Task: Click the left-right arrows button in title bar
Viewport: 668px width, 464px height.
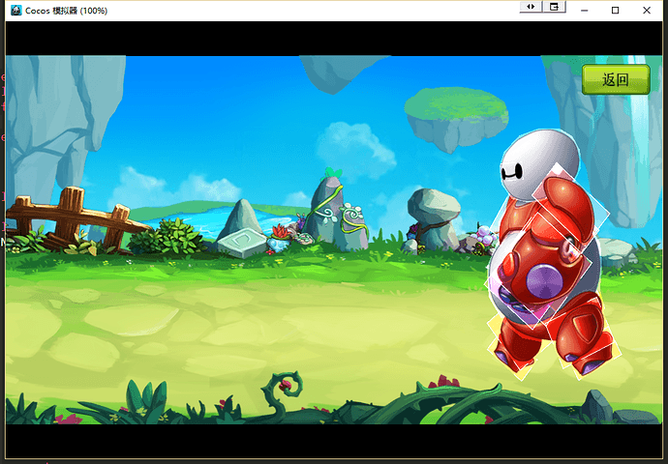Action: click(x=531, y=7)
